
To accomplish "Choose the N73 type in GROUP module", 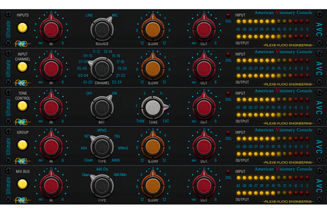I will pyautogui.click(x=88, y=137).
